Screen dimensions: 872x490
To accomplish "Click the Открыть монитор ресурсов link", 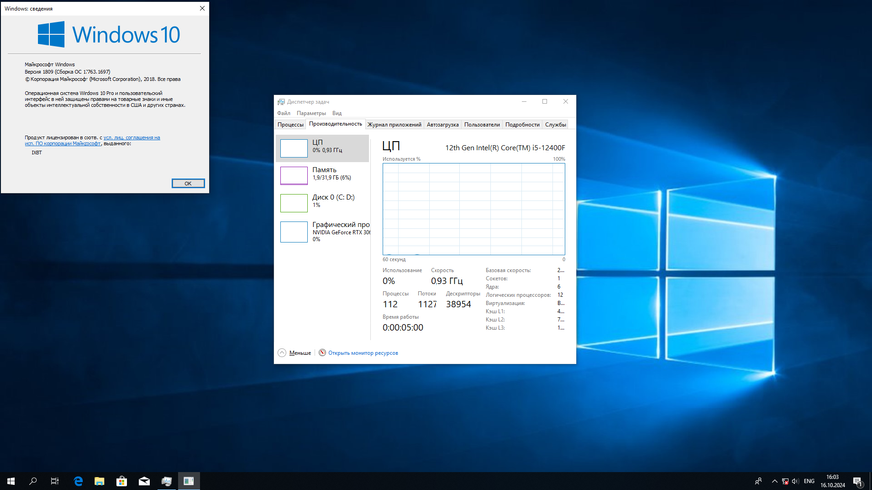I will pyautogui.click(x=362, y=353).
